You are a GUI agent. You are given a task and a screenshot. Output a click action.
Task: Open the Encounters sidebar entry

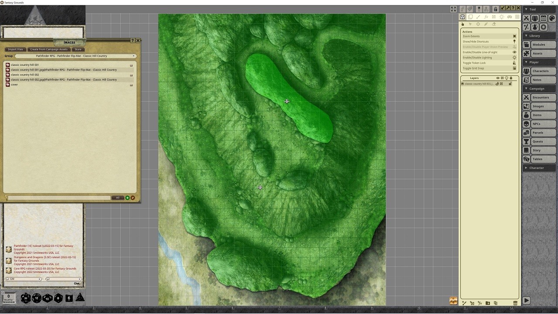tap(540, 97)
